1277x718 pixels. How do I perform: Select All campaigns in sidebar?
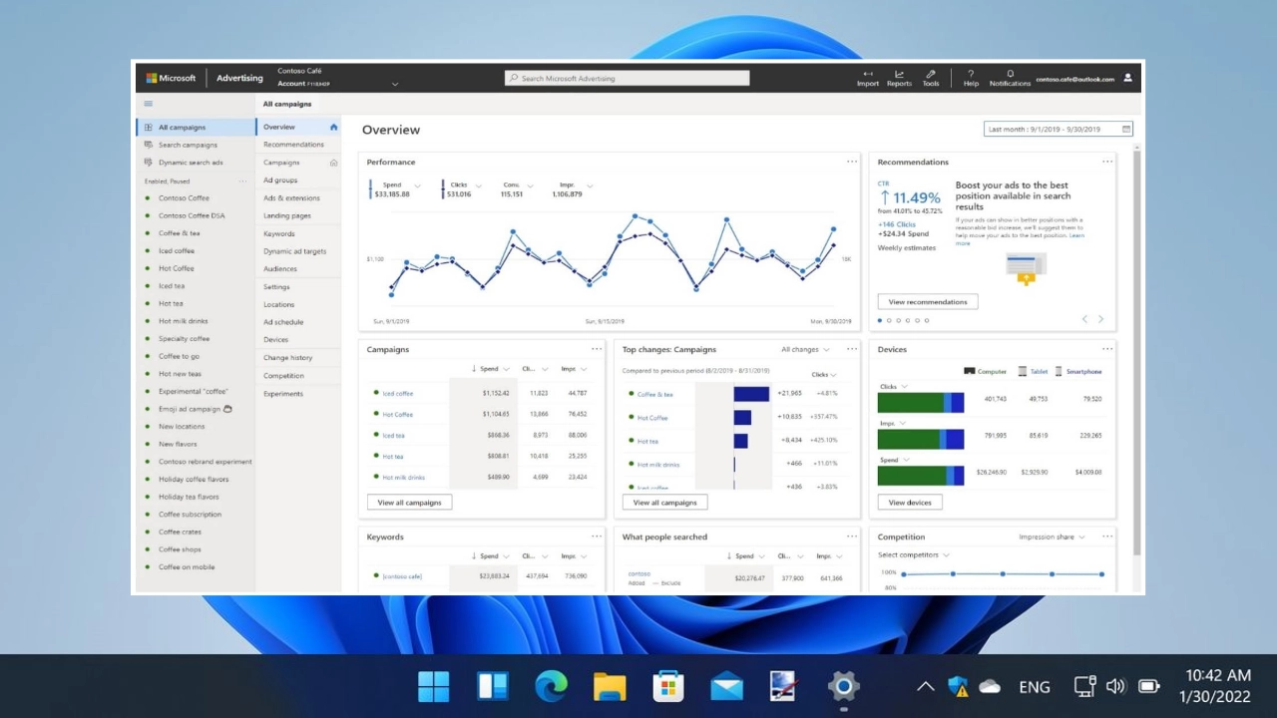(x=196, y=127)
